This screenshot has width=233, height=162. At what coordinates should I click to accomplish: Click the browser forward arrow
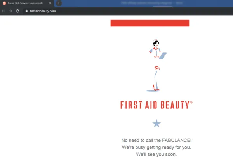coord(10,11)
